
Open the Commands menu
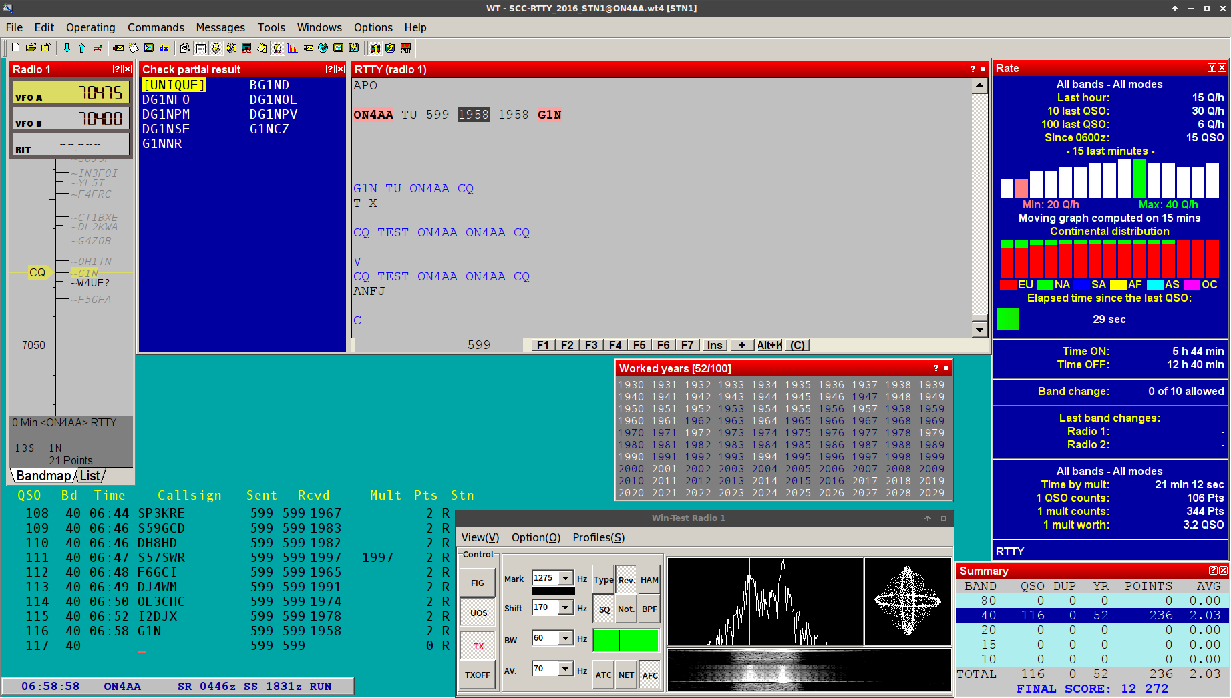click(156, 27)
